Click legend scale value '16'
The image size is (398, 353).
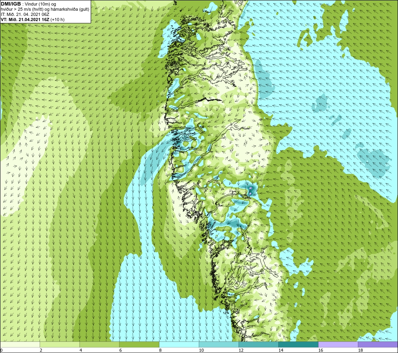coord(320,351)
